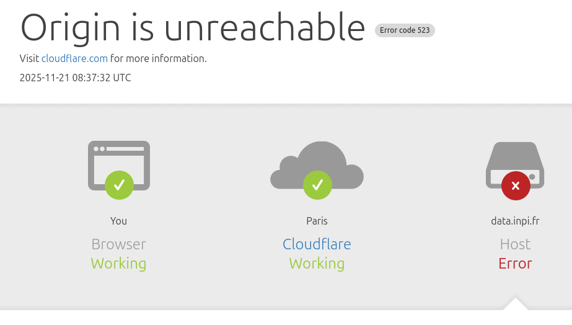The image size is (572, 325).
Task: Click the green checkmark on the browser icon
Action: 119,185
